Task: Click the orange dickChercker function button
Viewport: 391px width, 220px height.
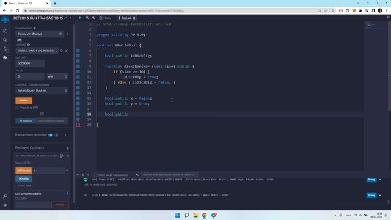Action: coord(24,170)
